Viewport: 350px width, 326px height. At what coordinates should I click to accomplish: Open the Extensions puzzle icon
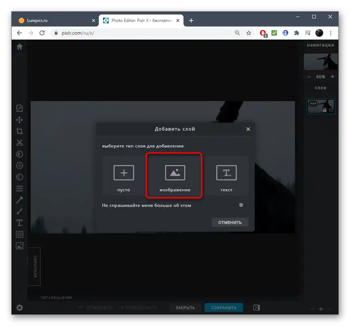296,33
